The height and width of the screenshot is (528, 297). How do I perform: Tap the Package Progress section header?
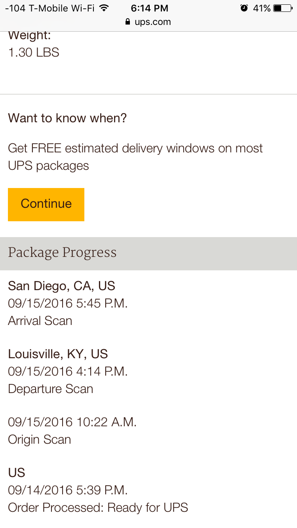[x=148, y=253]
